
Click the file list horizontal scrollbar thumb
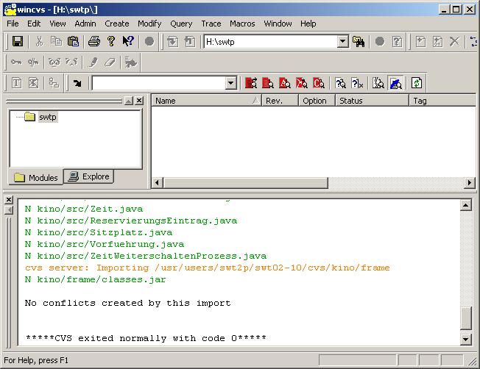coord(246,183)
